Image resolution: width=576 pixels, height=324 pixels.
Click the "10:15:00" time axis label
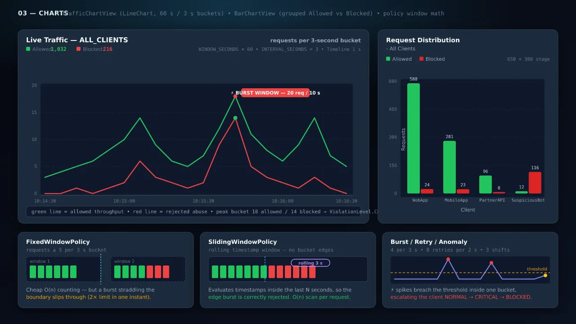point(124,201)
